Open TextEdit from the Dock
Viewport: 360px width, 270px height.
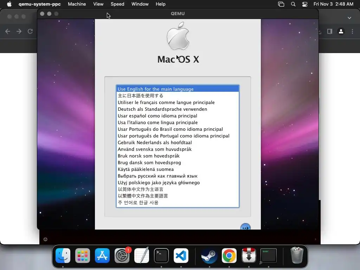click(x=142, y=256)
